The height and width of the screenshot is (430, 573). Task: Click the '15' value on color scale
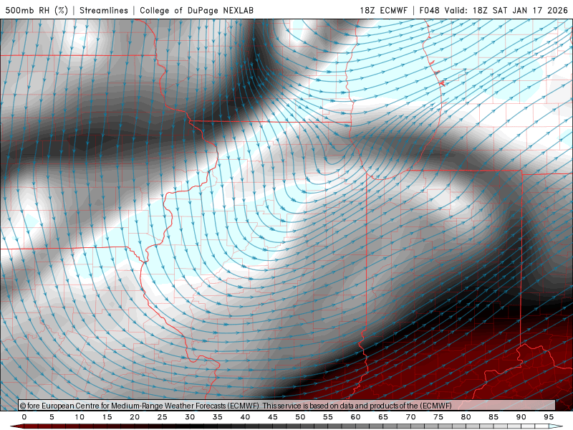(x=107, y=417)
